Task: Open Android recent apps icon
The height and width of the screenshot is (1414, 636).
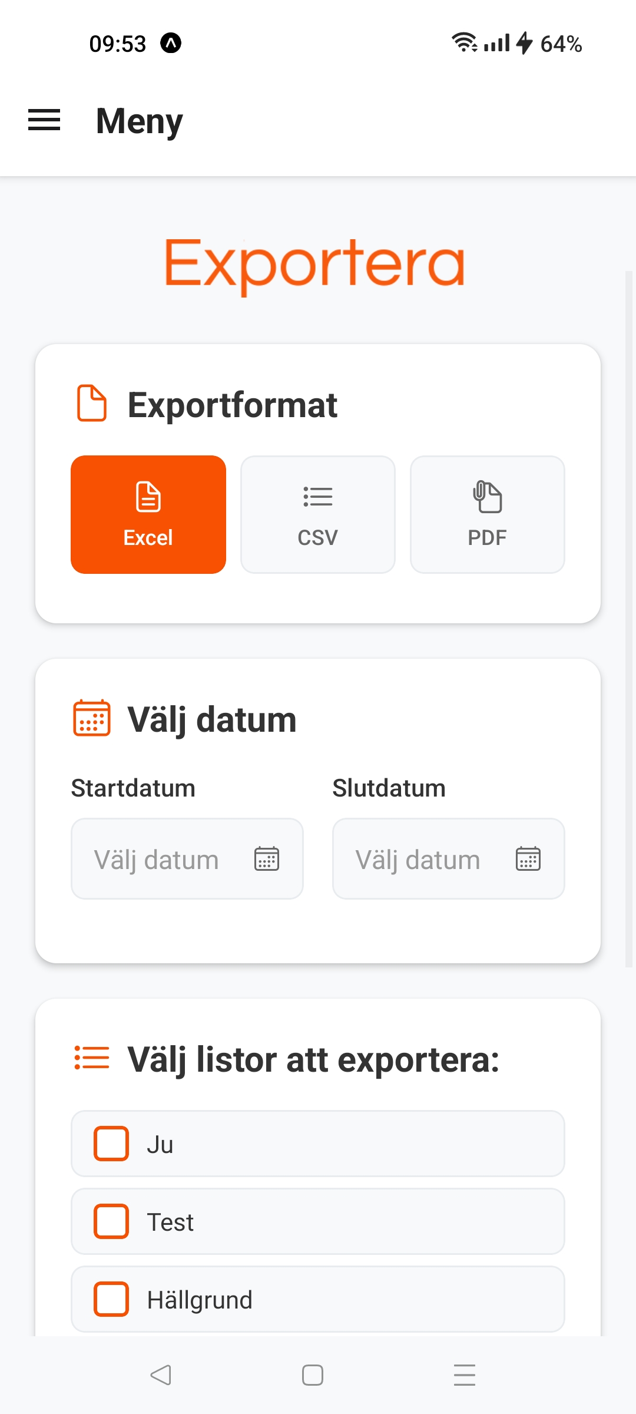Action: [465, 1375]
